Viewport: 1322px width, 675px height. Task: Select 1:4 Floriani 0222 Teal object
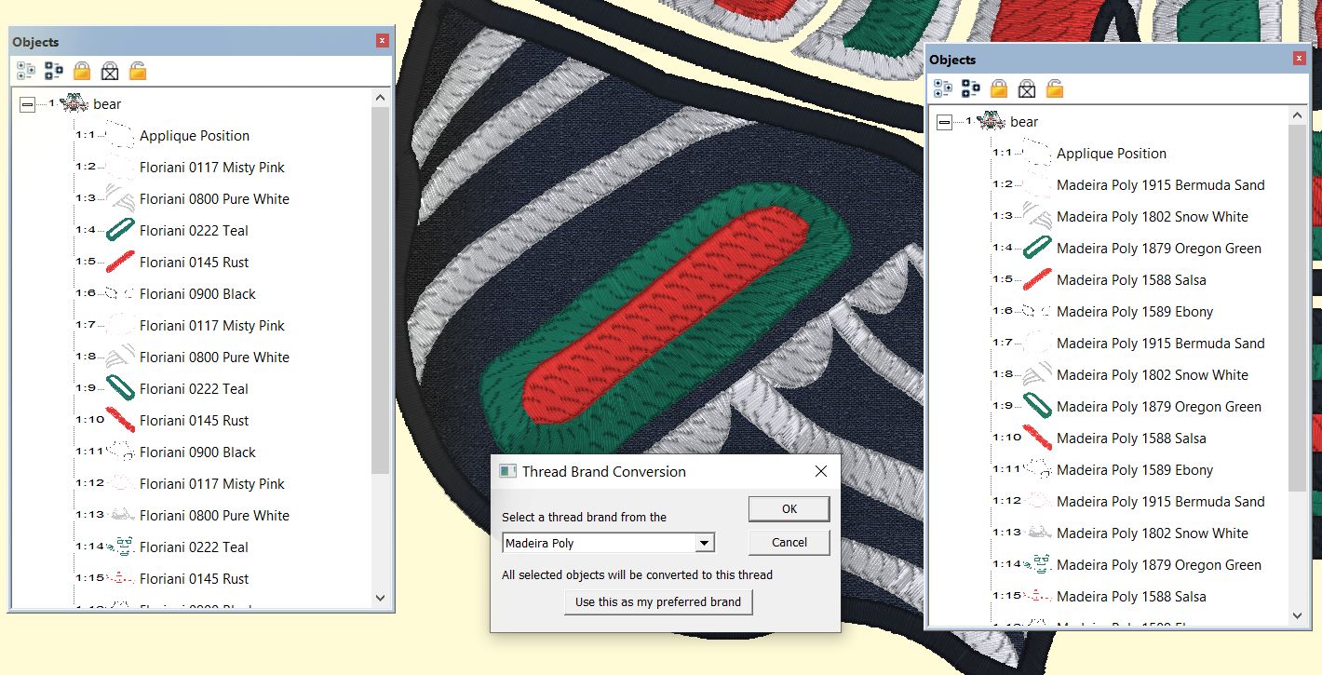194,231
